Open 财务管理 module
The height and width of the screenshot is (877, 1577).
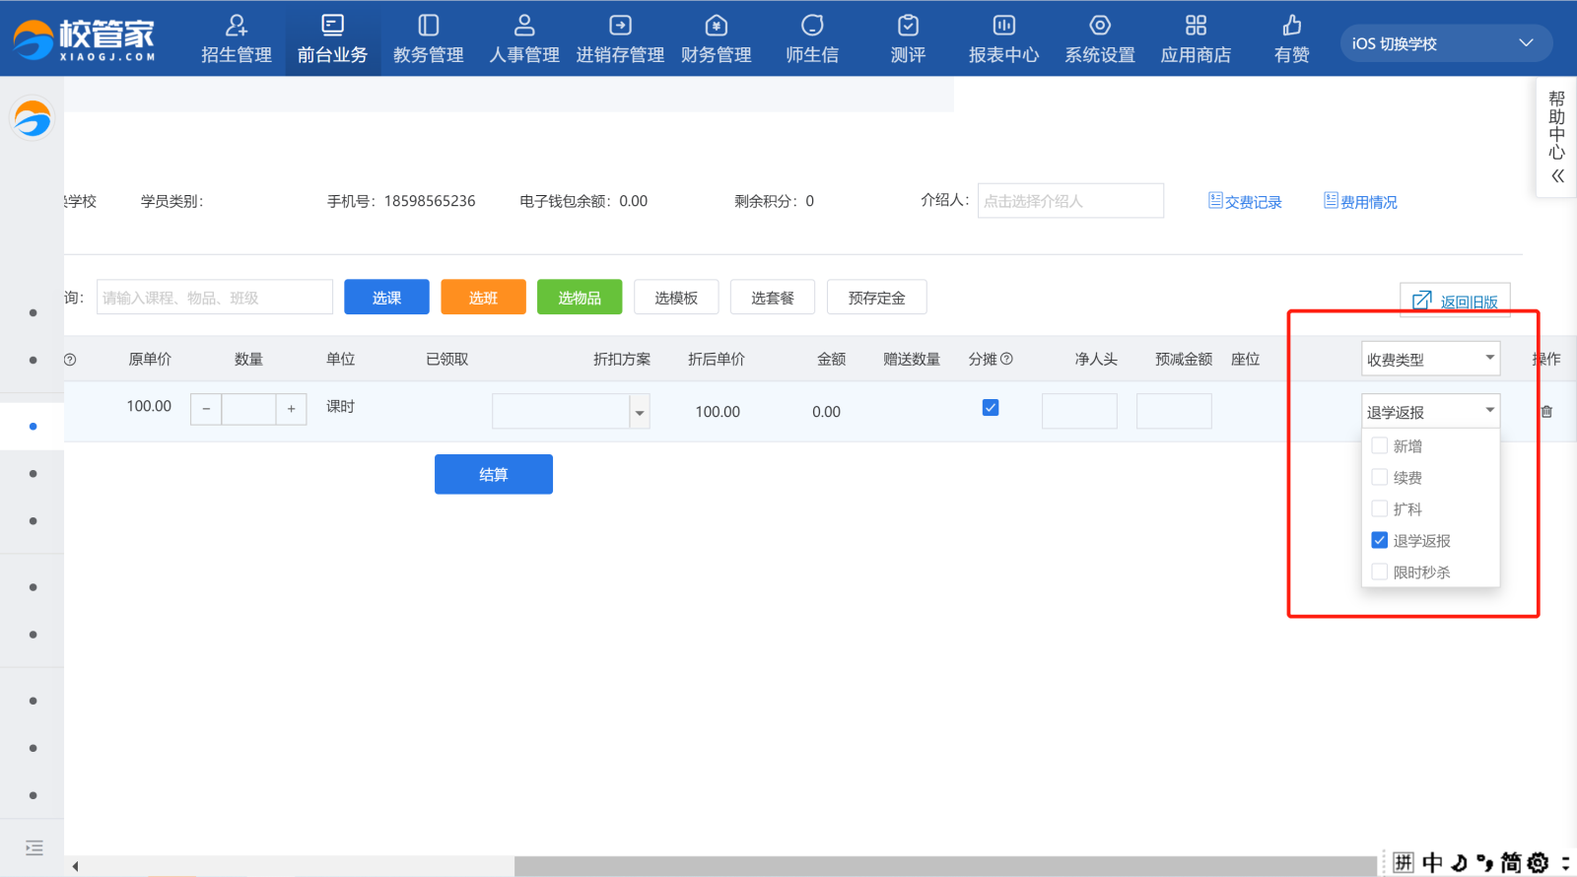(x=717, y=39)
